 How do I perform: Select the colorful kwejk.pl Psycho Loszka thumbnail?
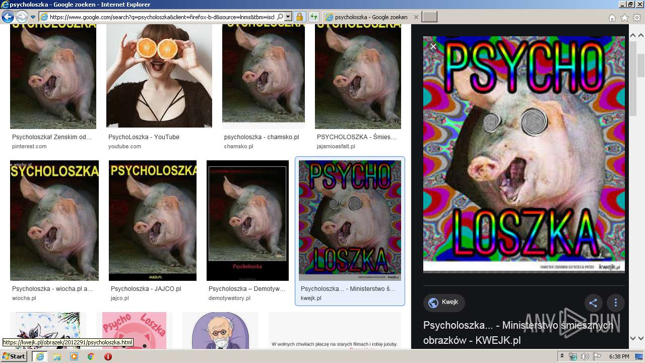click(350, 220)
